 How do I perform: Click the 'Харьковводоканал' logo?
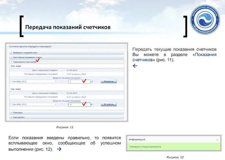pyautogui.click(x=205, y=20)
